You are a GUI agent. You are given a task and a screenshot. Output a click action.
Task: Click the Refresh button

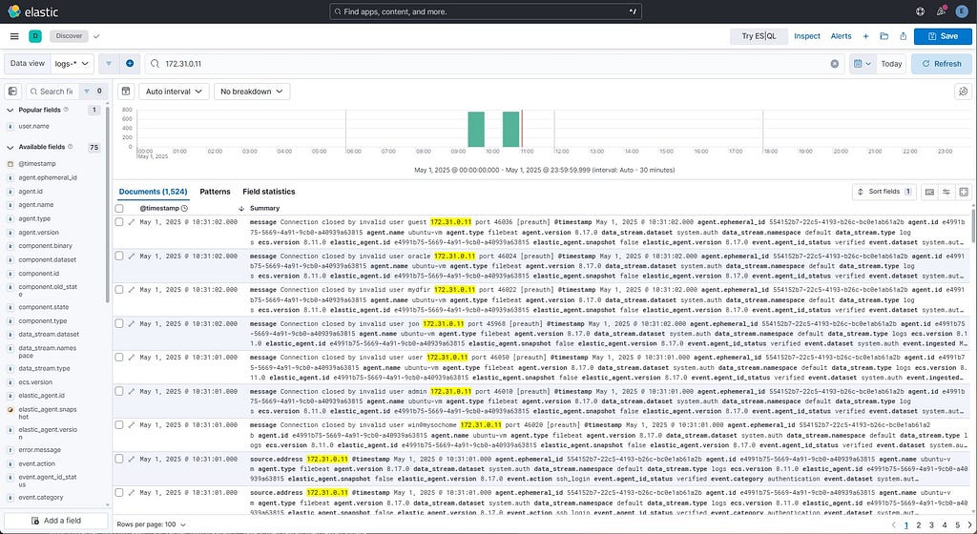click(x=942, y=64)
